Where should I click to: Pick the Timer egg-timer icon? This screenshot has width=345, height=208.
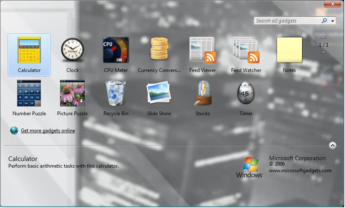click(x=246, y=93)
